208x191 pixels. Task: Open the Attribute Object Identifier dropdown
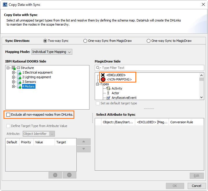(x=39, y=134)
